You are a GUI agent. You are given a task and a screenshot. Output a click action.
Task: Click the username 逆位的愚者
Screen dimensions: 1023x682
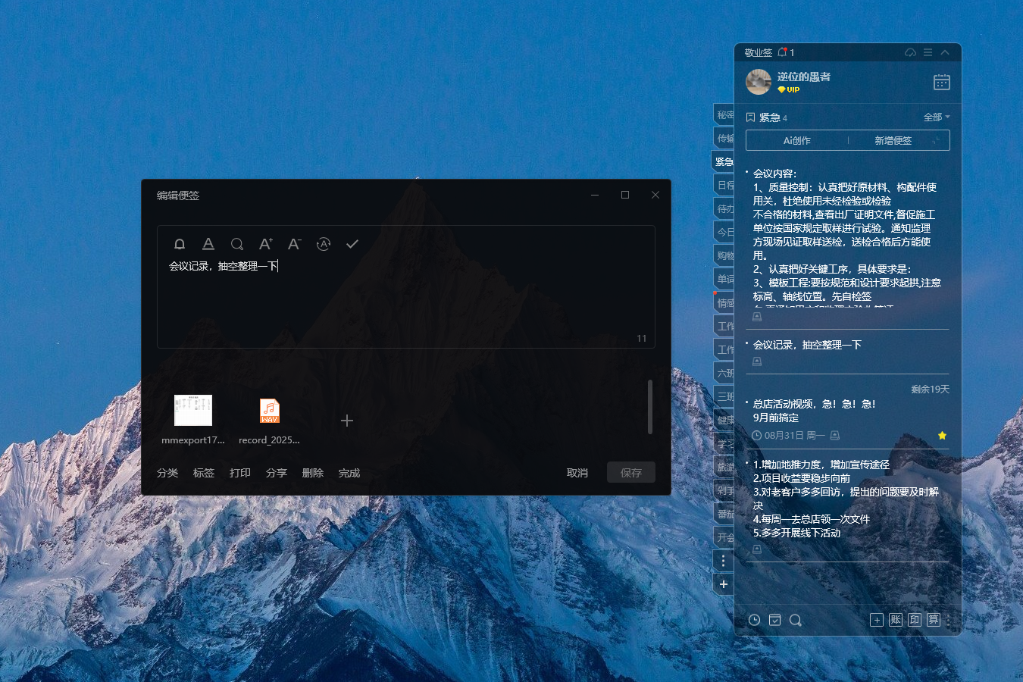pos(804,77)
